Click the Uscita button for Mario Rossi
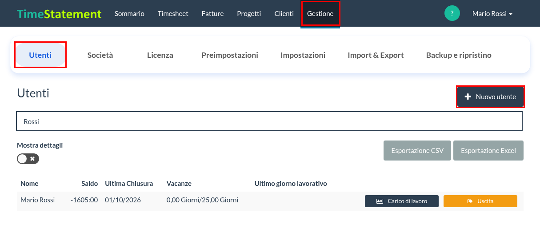This screenshot has width=540, height=237. click(x=480, y=201)
